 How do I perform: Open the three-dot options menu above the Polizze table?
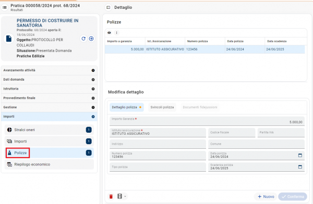(x=116, y=33)
